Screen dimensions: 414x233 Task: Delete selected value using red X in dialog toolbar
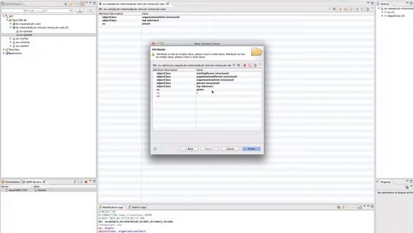245,65
